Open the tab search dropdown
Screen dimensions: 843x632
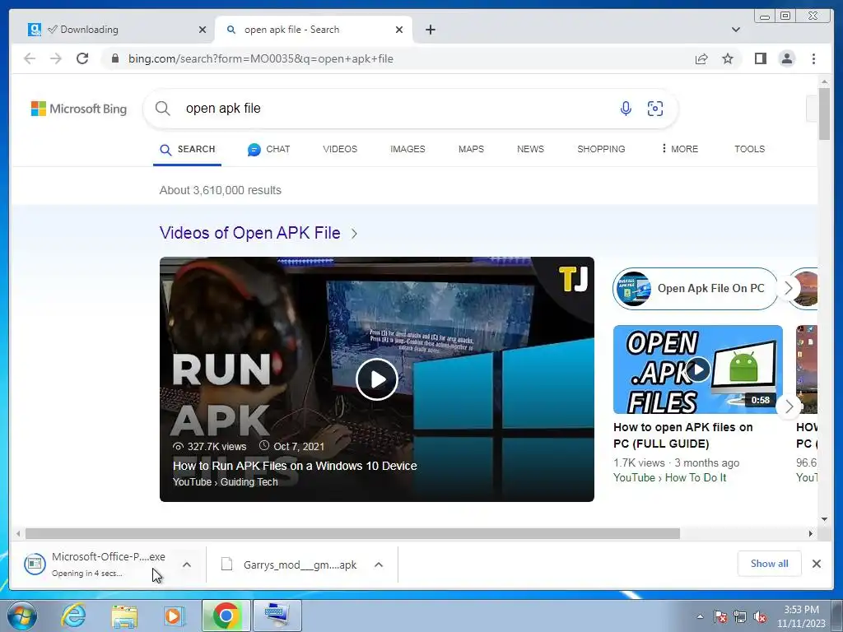click(x=735, y=30)
